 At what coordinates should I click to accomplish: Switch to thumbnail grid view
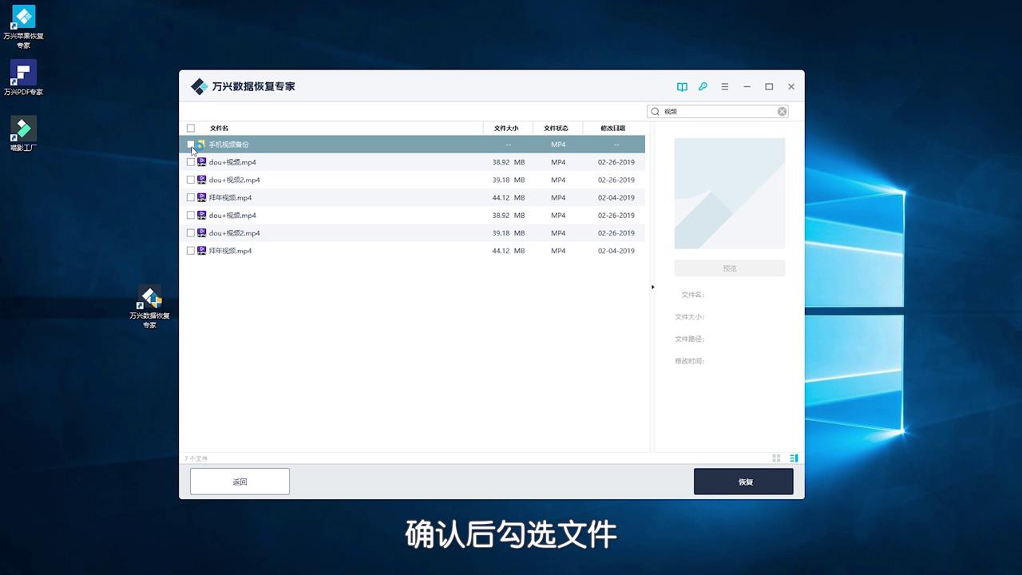pos(775,458)
